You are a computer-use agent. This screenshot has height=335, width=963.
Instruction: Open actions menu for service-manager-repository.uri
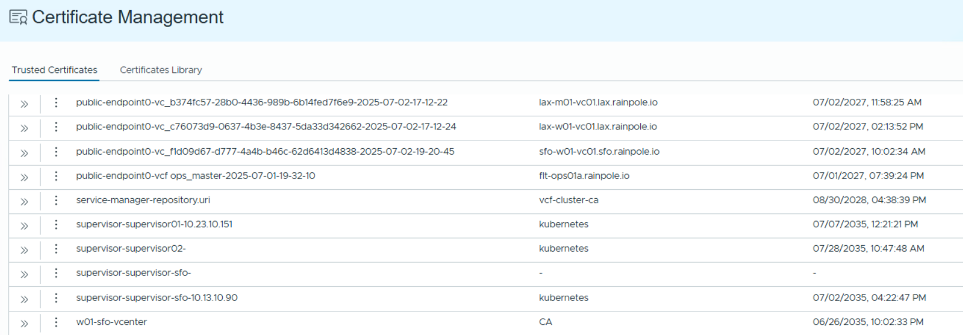pos(56,200)
